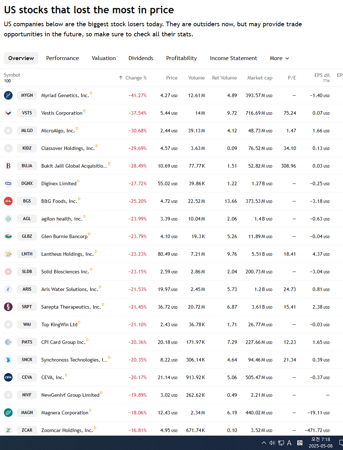
Task: Click the Synchronoss Technologies logo icon
Action: (8, 360)
